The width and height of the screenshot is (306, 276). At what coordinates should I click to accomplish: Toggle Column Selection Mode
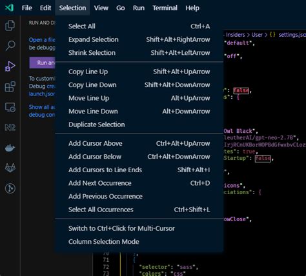click(139, 242)
